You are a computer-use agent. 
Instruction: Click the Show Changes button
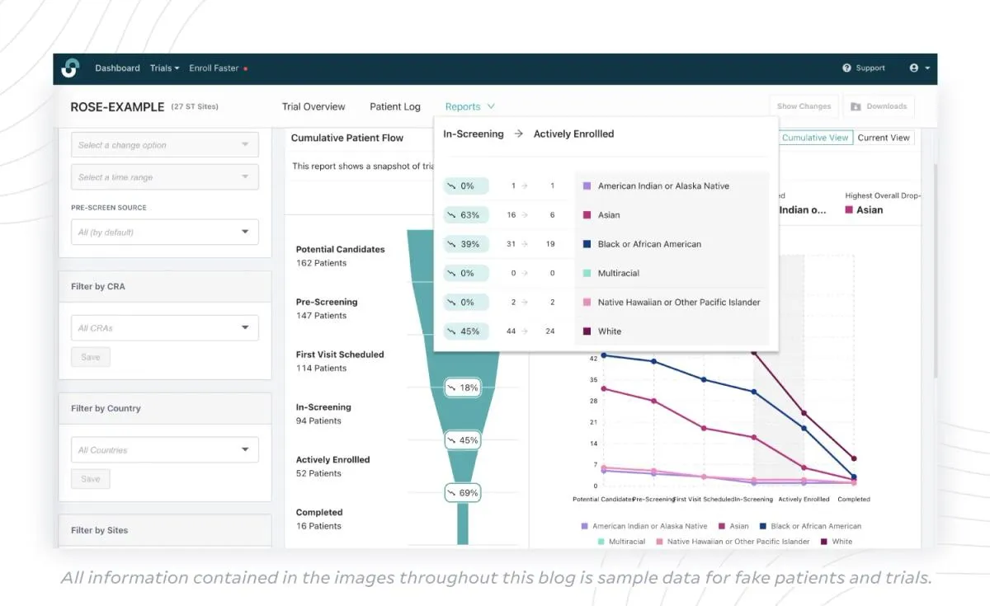(x=803, y=106)
